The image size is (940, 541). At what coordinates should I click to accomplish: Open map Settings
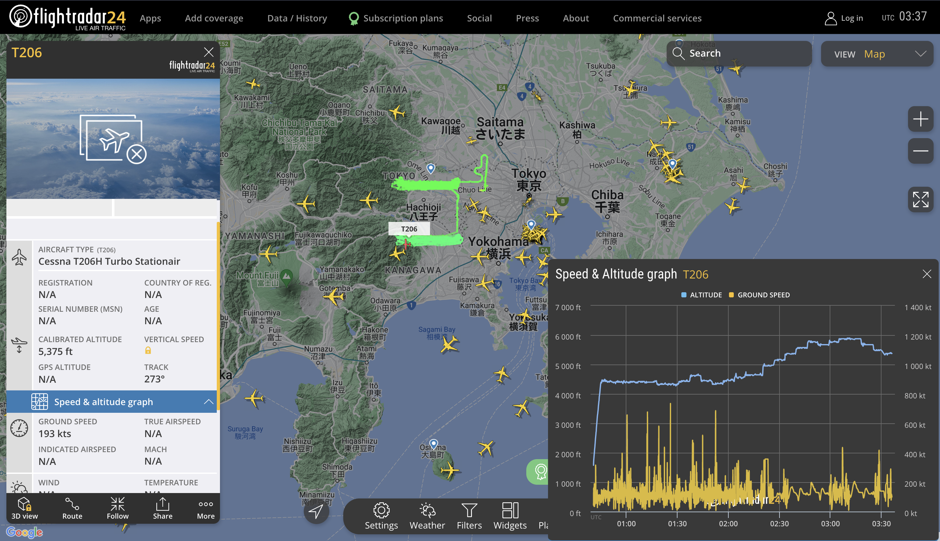[x=381, y=516]
